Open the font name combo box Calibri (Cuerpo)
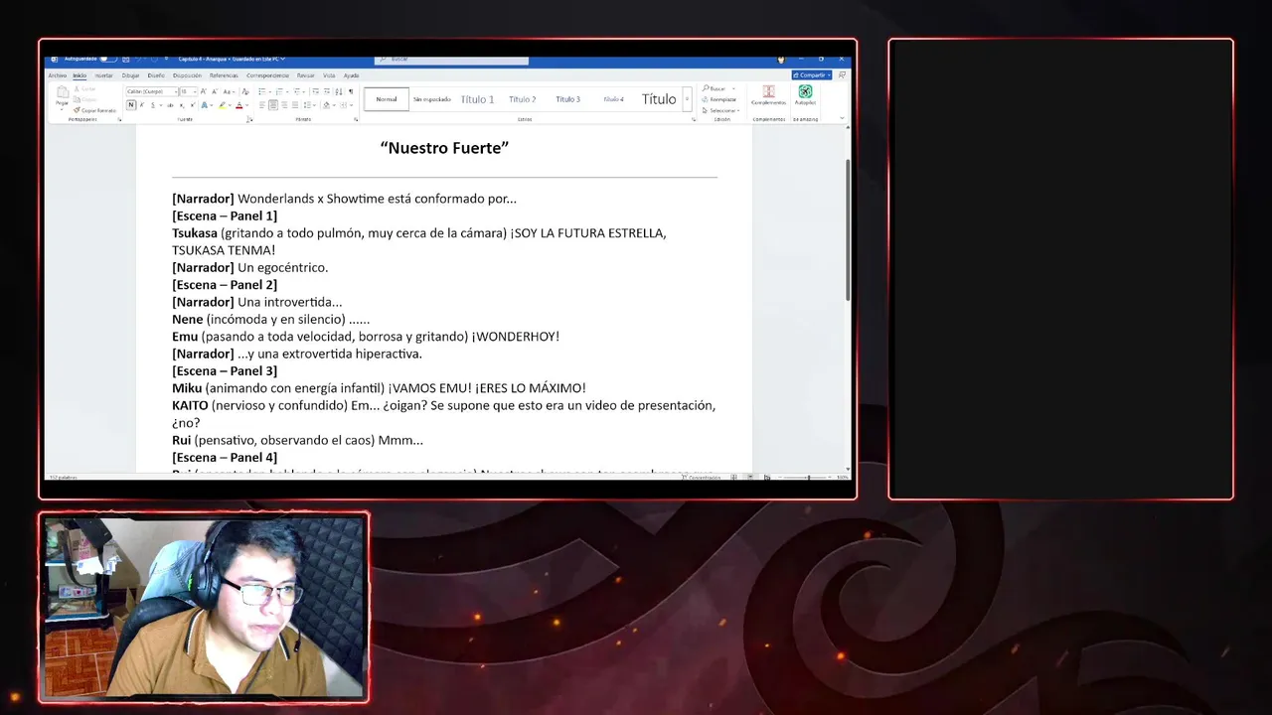The height and width of the screenshot is (715, 1272). [152, 91]
